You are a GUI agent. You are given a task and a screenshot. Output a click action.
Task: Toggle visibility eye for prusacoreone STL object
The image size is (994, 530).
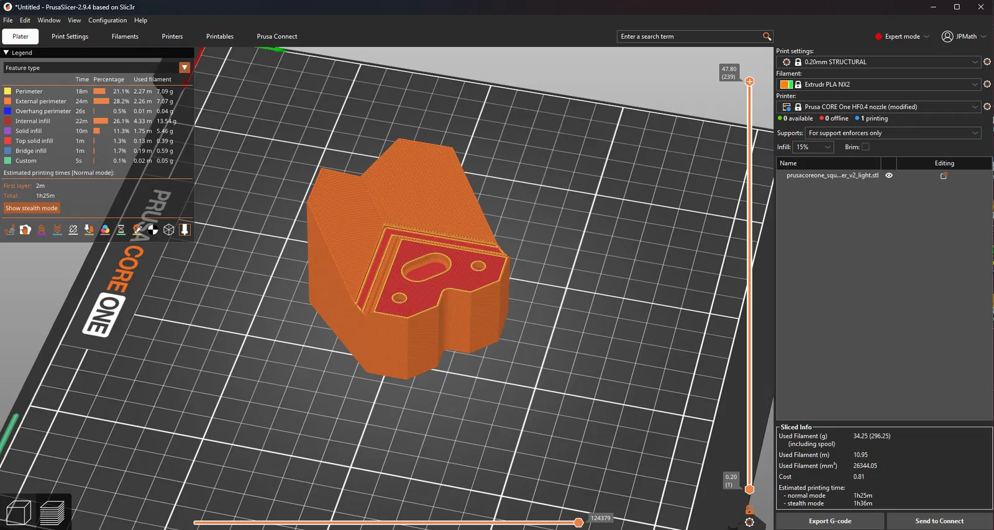pos(889,176)
